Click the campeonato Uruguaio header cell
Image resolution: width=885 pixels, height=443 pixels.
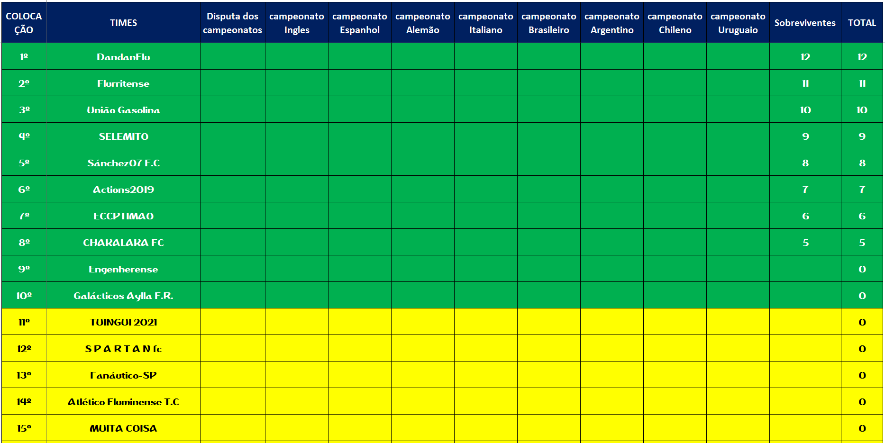pyautogui.click(x=738, y=23)
